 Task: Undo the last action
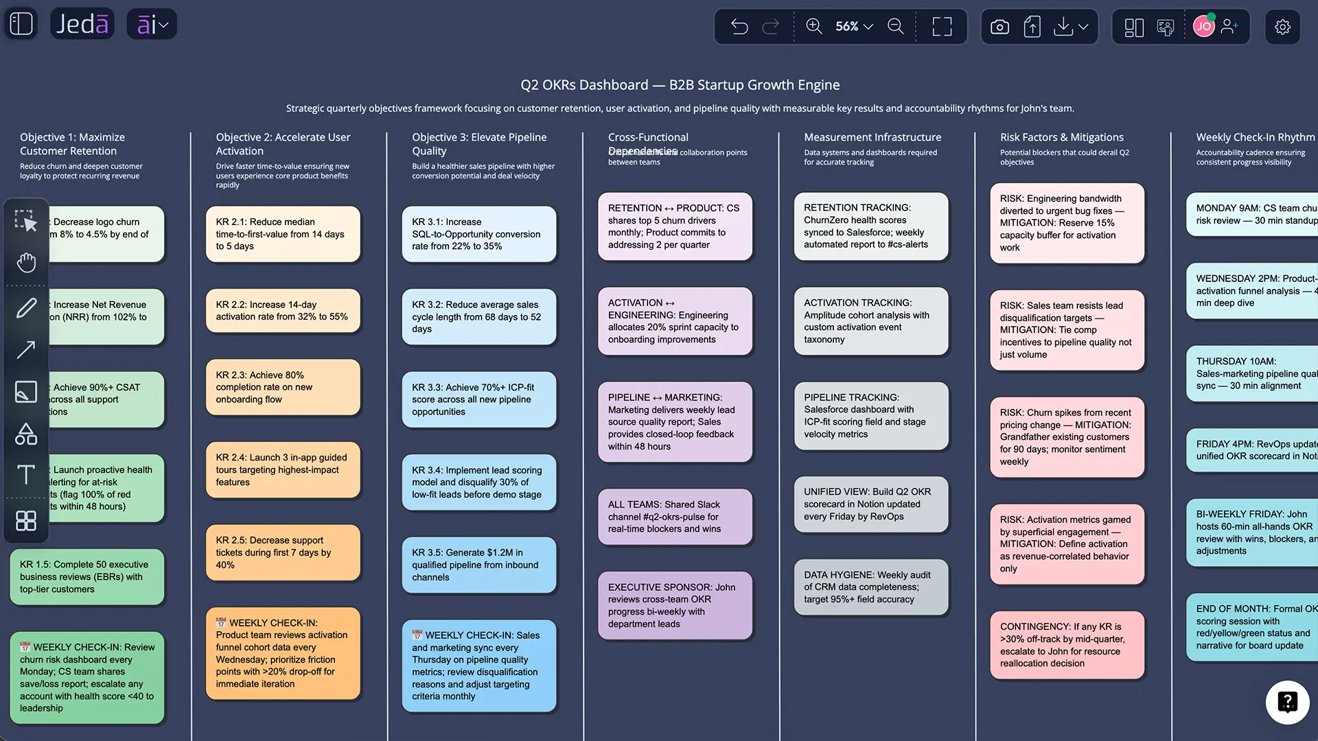tap(739, 27)
